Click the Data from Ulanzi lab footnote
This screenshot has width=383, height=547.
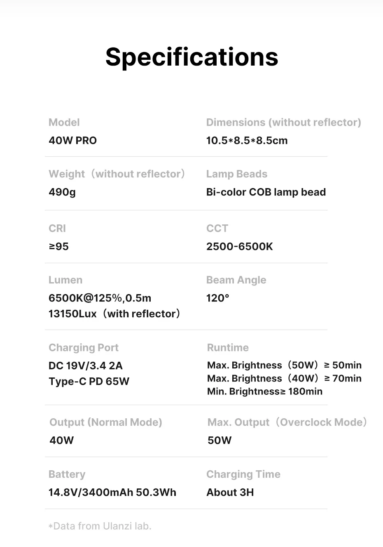click(x=100, y=526)
